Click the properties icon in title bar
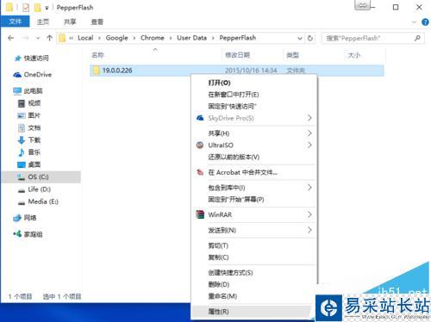 pyautogui.click(x=26, y=7)
